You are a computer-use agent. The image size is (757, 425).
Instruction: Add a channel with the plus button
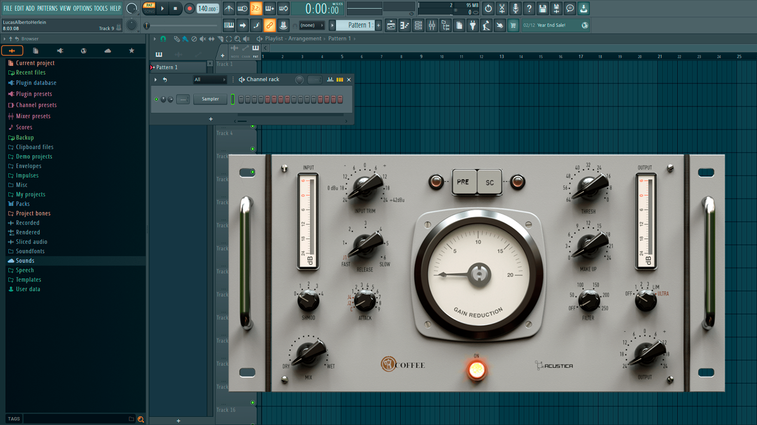click(x=211, y=119)
